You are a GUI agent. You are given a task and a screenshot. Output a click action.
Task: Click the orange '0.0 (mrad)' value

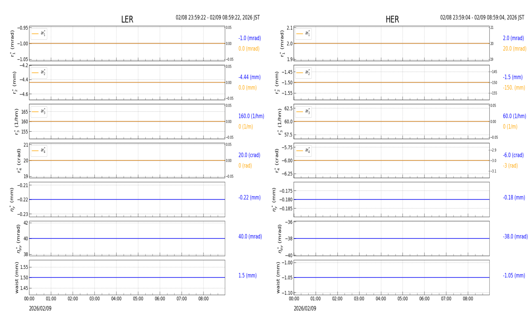(x=249, y=49)
